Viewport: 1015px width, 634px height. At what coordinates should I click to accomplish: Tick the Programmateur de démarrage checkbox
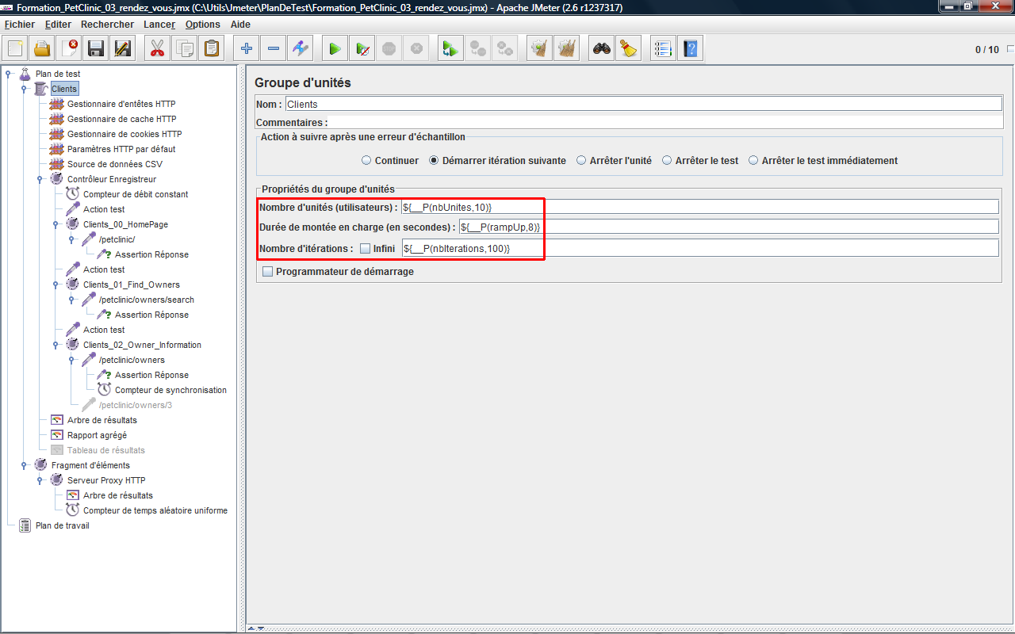point(267,271)
